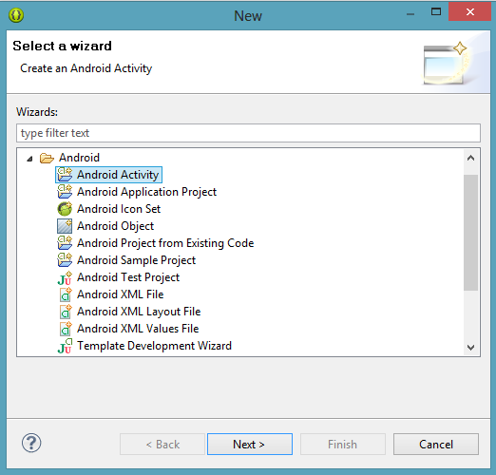The width and height of the screenshot is (496, 475).
Task: Click the Android folder icon
Action: coord(47,158)
